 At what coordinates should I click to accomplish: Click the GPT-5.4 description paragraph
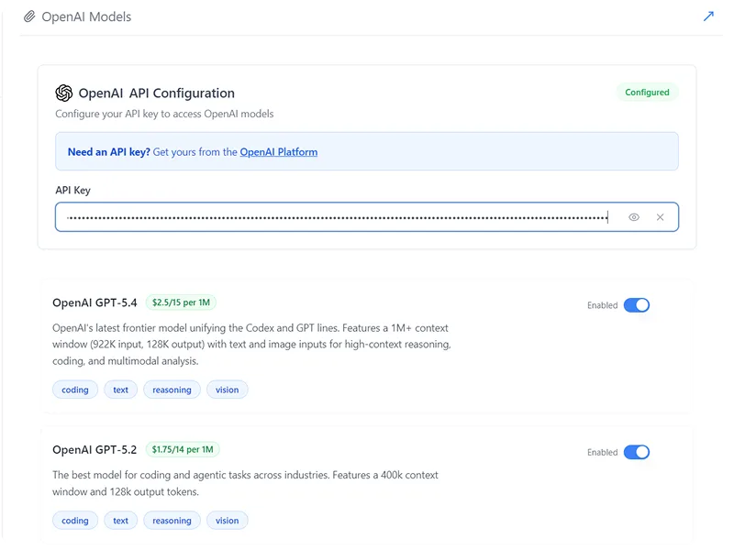(251, 345)
